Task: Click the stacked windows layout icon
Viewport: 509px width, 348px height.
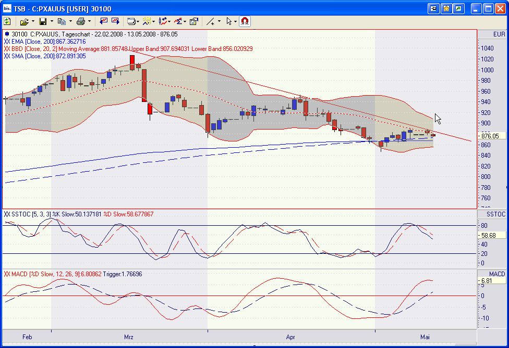Action: [131, 22]
